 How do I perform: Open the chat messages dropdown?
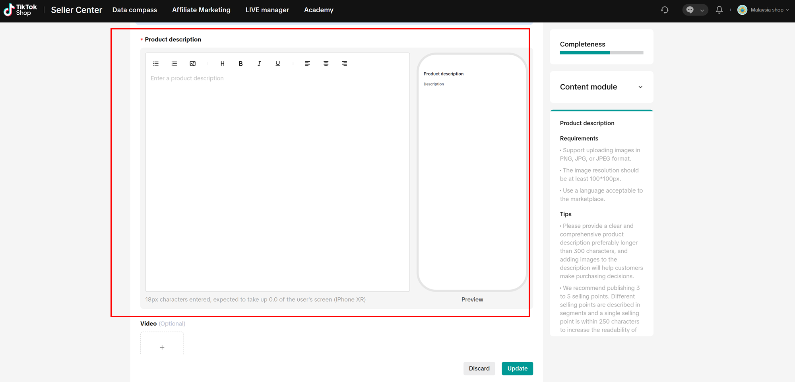coord(695,10)
